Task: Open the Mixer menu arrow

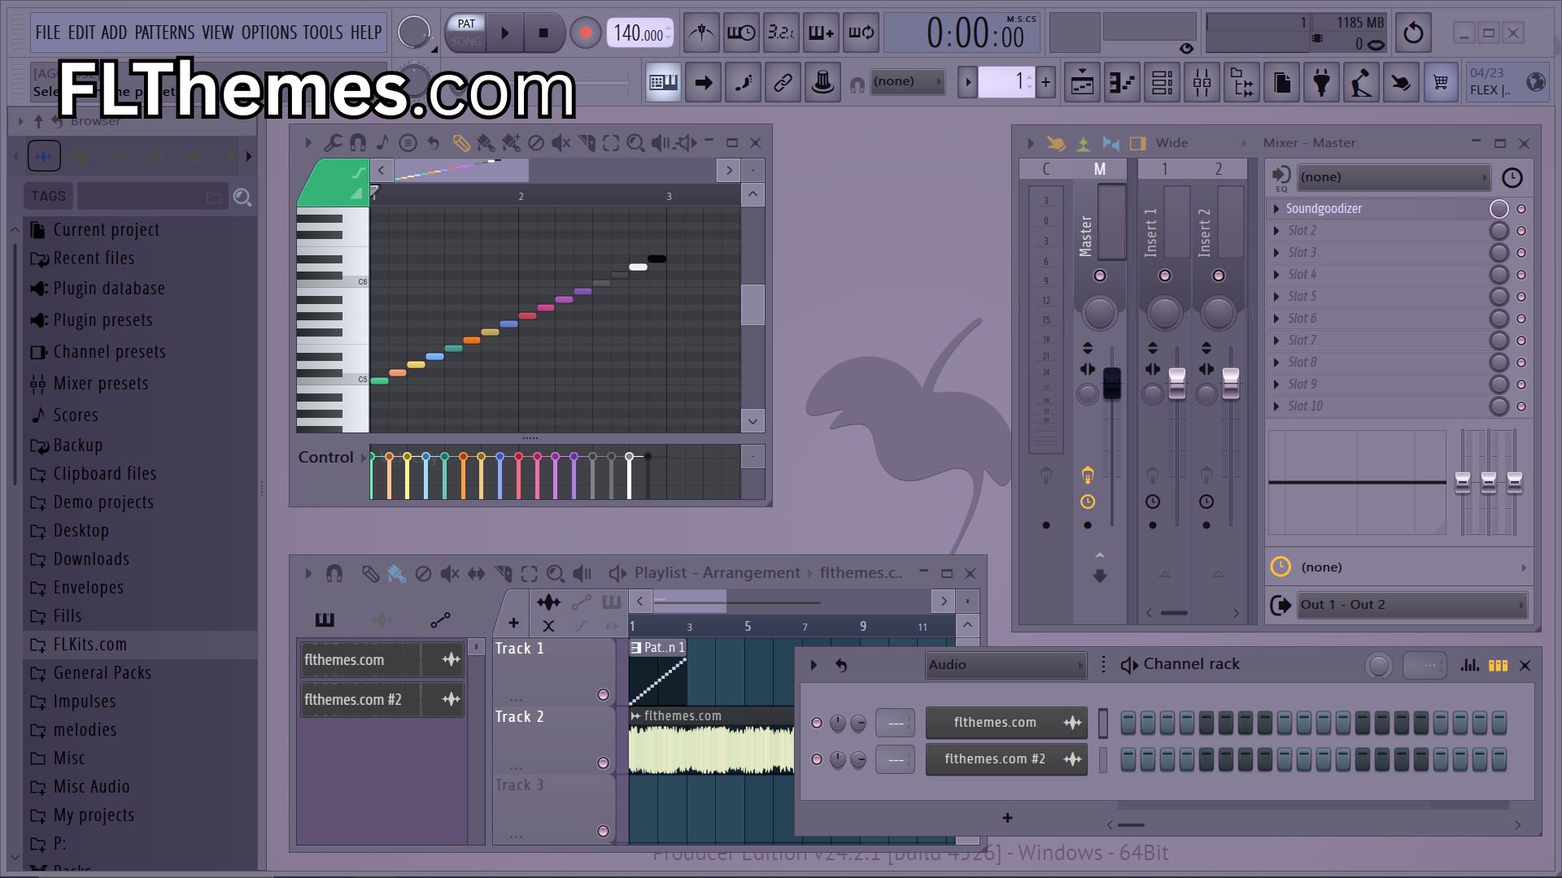Action: [1031, 144]
